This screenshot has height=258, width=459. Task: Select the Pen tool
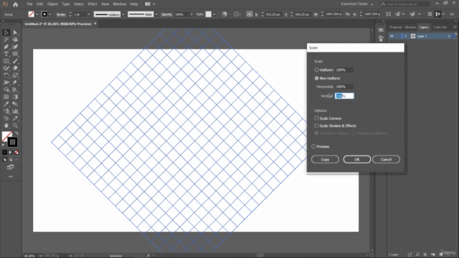(6, 47)
